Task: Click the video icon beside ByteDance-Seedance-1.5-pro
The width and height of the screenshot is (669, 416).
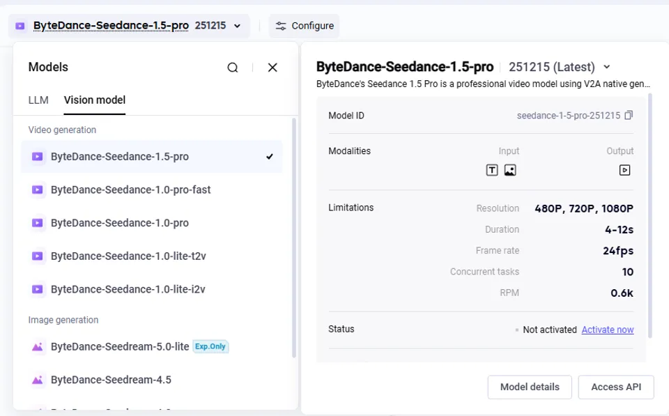Action: click(37, 157)
